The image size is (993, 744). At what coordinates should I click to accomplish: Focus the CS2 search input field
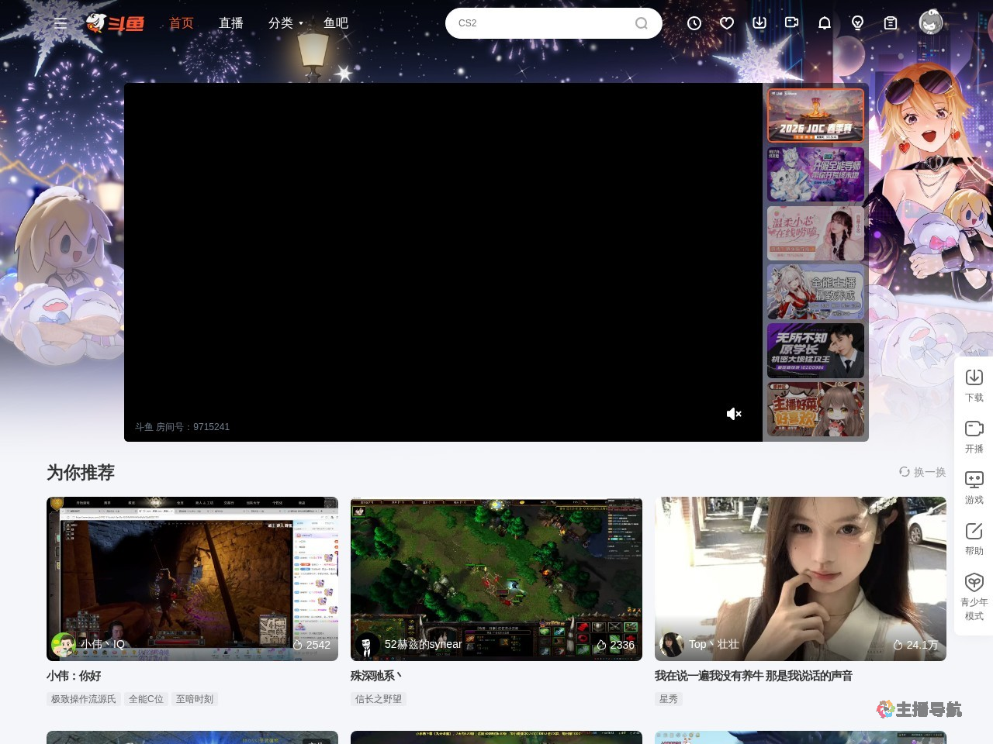(539, 23)
